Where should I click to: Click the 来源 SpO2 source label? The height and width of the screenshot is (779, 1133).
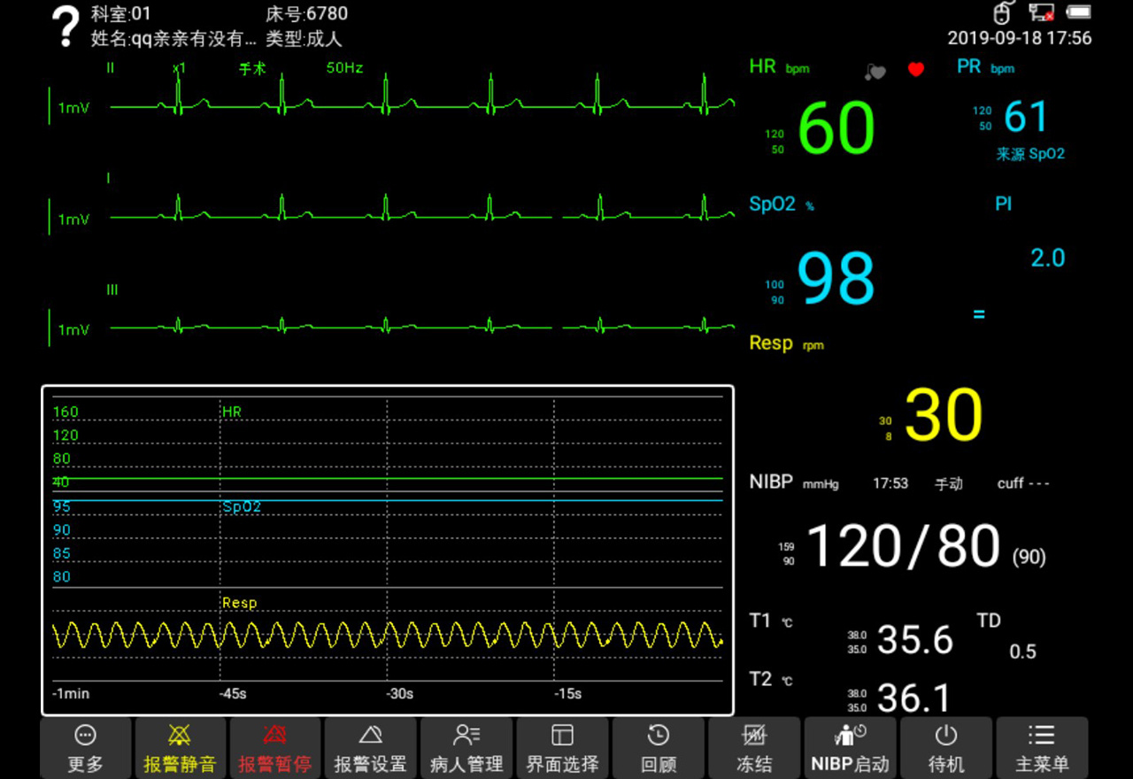[x=1030, y=154]
